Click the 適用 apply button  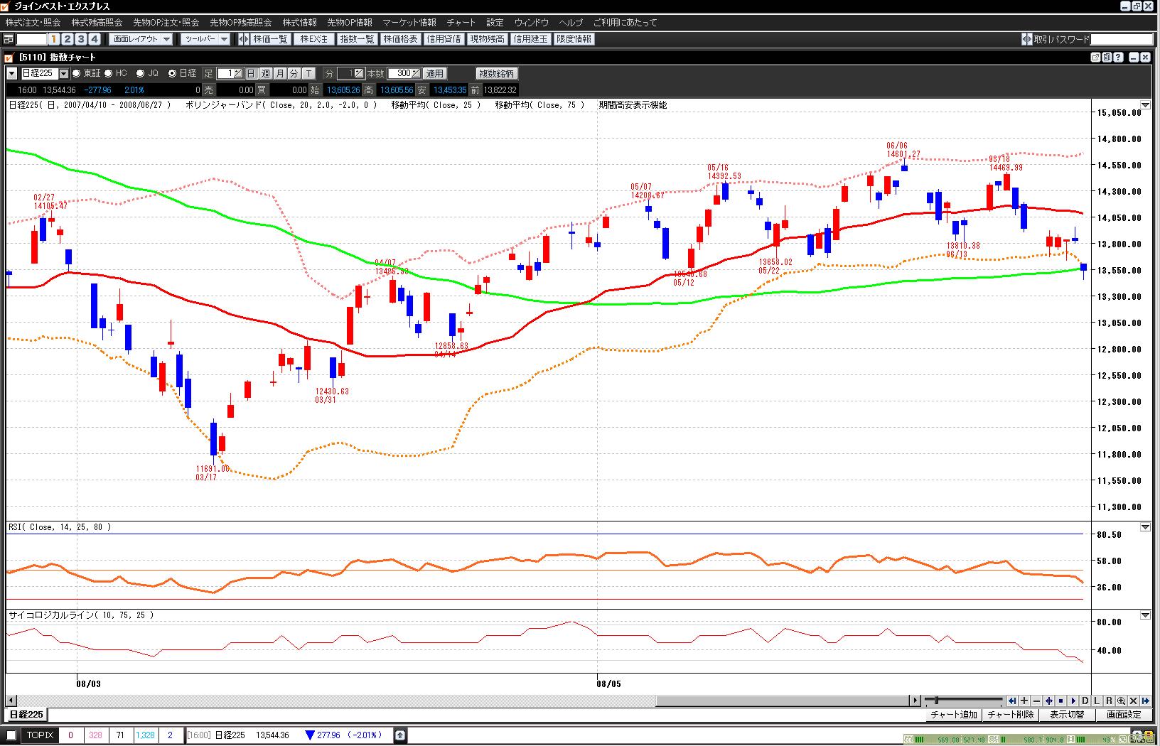coord(434,73)
